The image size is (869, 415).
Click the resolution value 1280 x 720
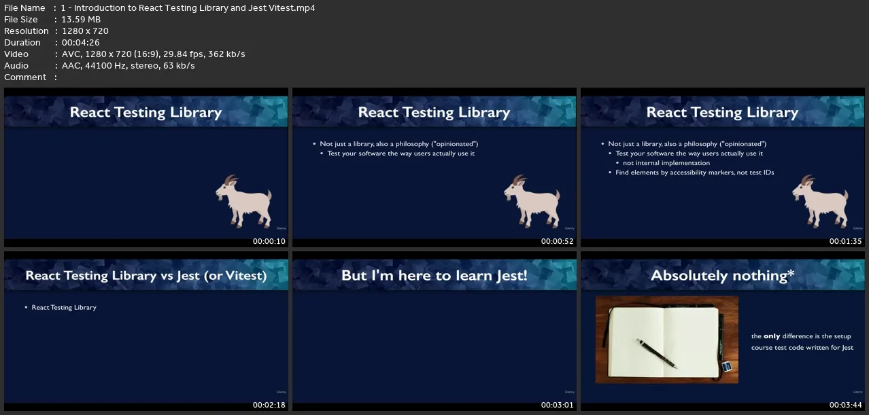[84, 31]
